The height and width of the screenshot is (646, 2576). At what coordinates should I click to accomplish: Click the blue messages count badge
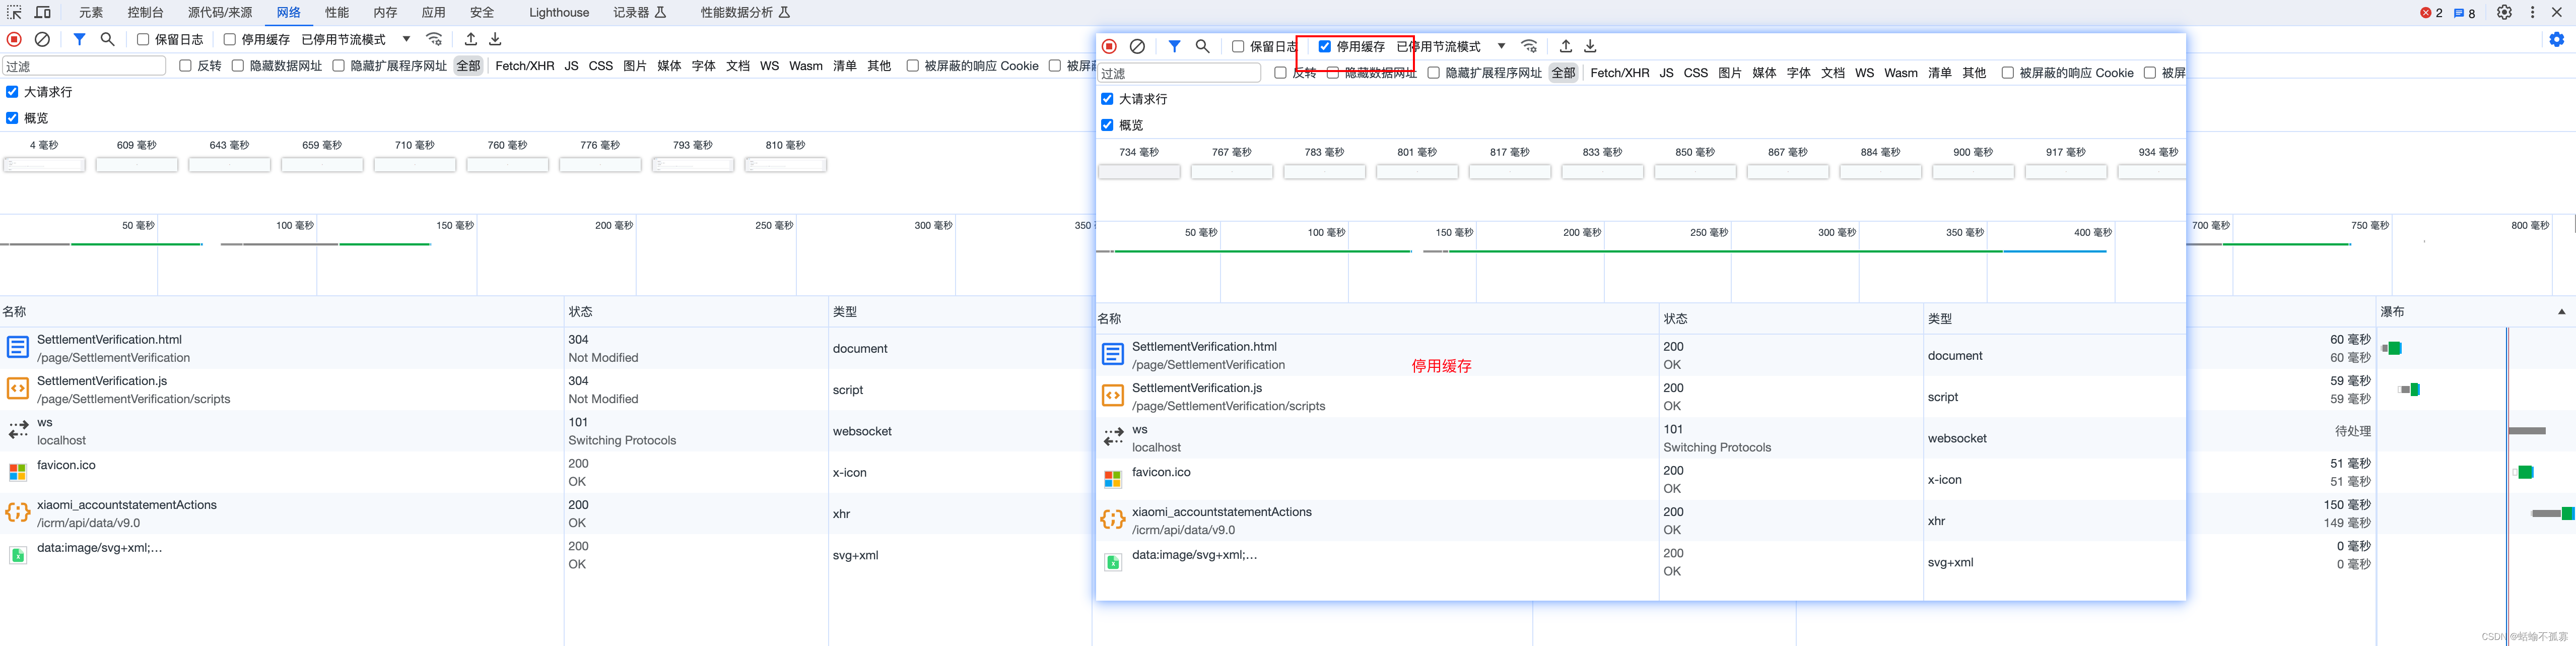pyautogui.click(x=2464, y=13)
